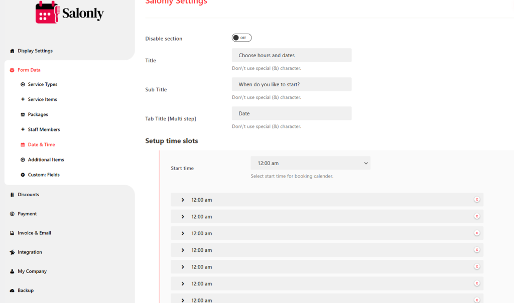This screenshot has height=303, width=514.
Task: Click the gear icon next to Form Data
Action: coord(12,70)
